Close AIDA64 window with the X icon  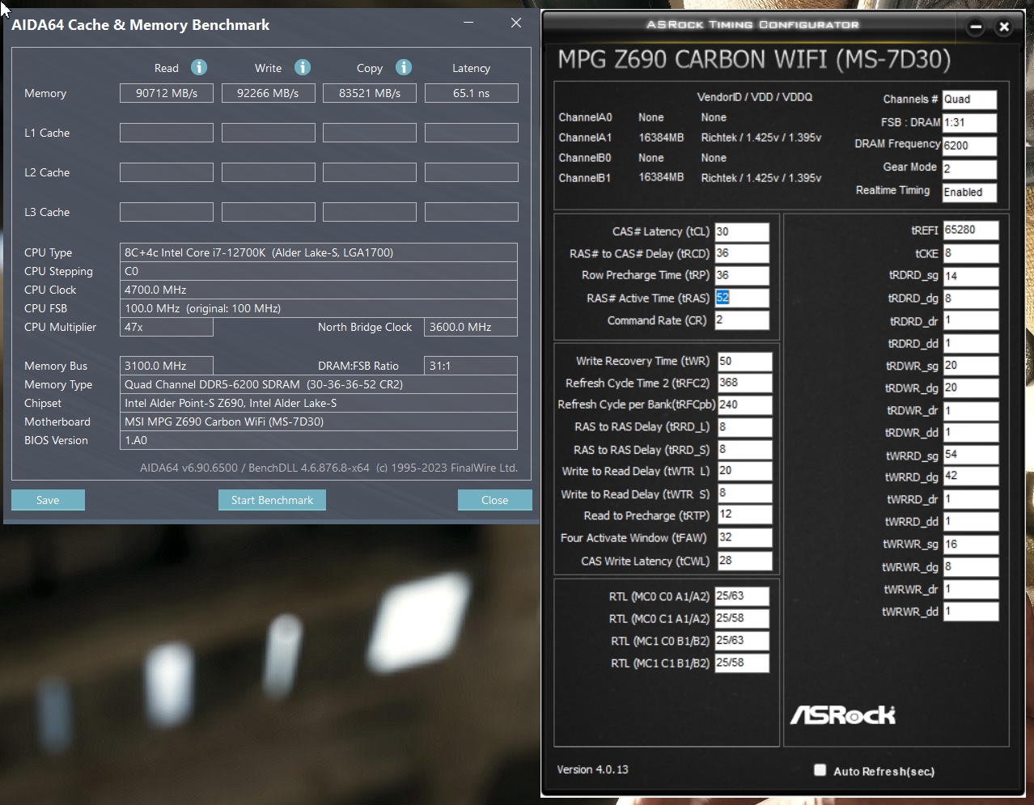[516, 23]
